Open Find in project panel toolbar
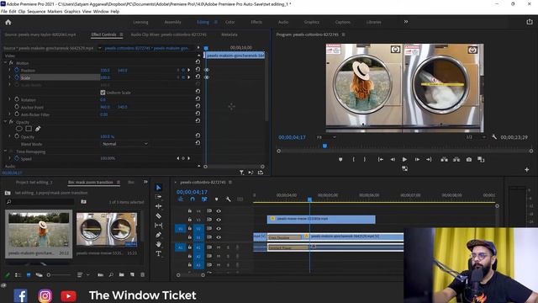Image resolution: width=538 pixels, height=303 pixels. click(x=111, y=275)
